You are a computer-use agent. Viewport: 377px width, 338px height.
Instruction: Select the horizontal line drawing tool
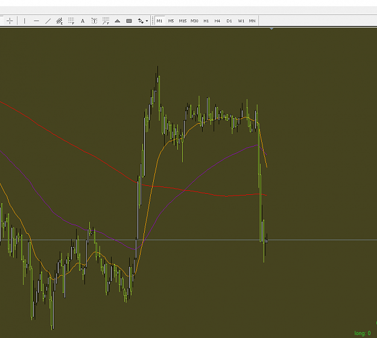point(36,21)
